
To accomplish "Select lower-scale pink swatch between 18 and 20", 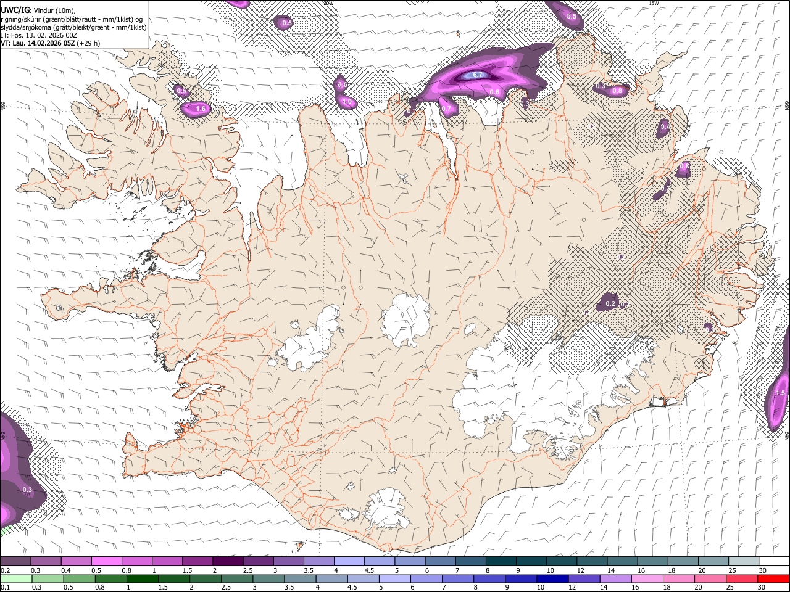I will pos(680,578).
